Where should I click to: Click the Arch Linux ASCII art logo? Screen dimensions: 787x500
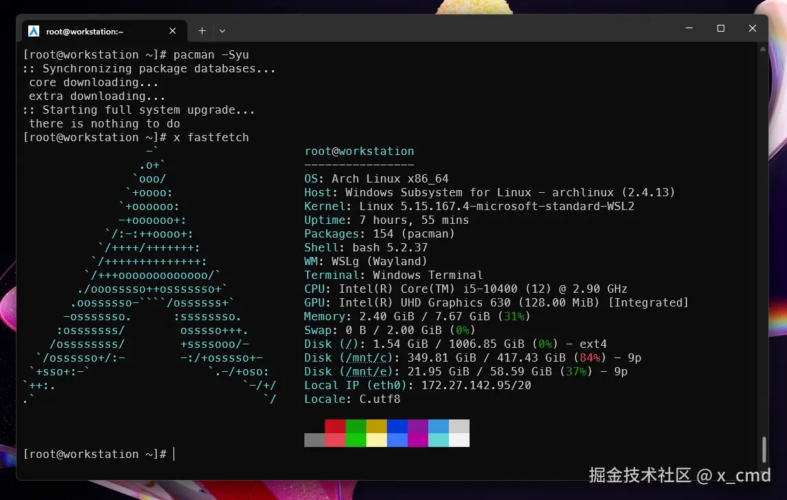click(x=149, y=275)
